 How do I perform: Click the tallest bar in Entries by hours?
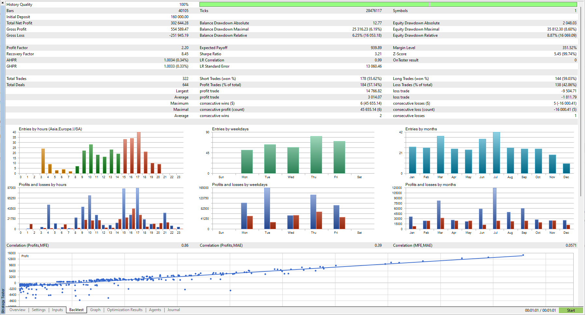tap(139, 152)
